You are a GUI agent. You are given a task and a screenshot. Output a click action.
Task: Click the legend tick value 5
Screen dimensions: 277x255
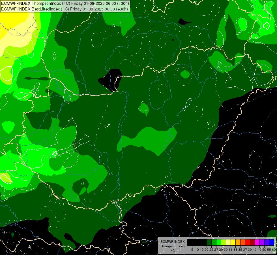coord(192,250)
